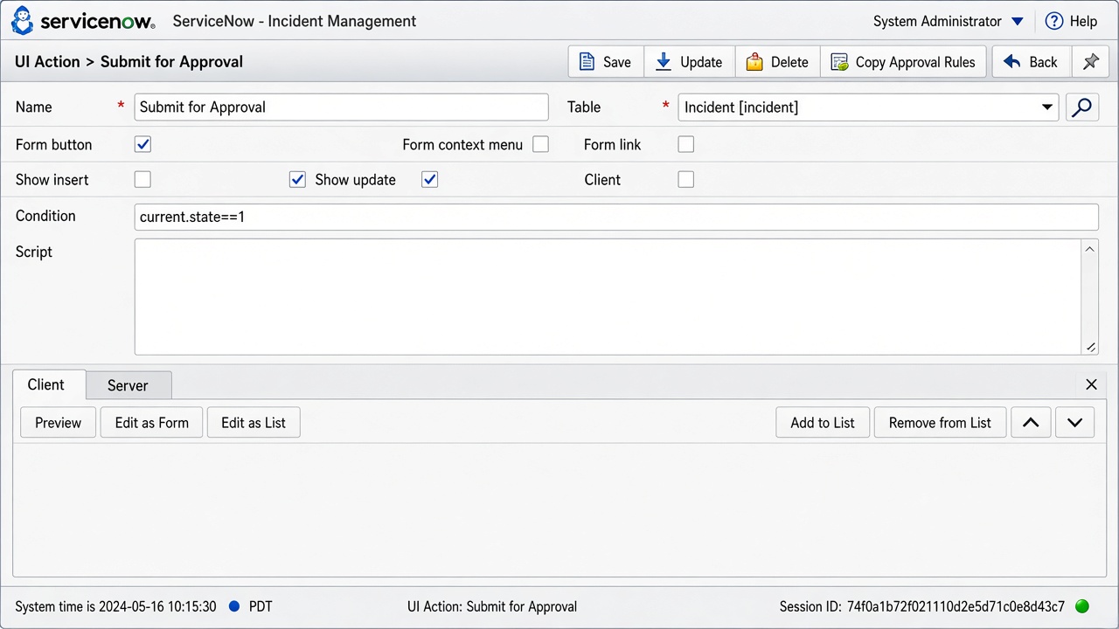Tick the Client checkbox
This screenshot has height=629, width=1119.
(686, 179)
